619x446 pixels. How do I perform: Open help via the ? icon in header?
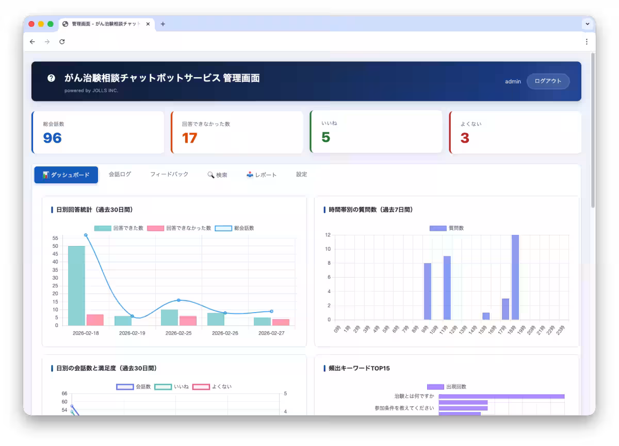(51, 78)
